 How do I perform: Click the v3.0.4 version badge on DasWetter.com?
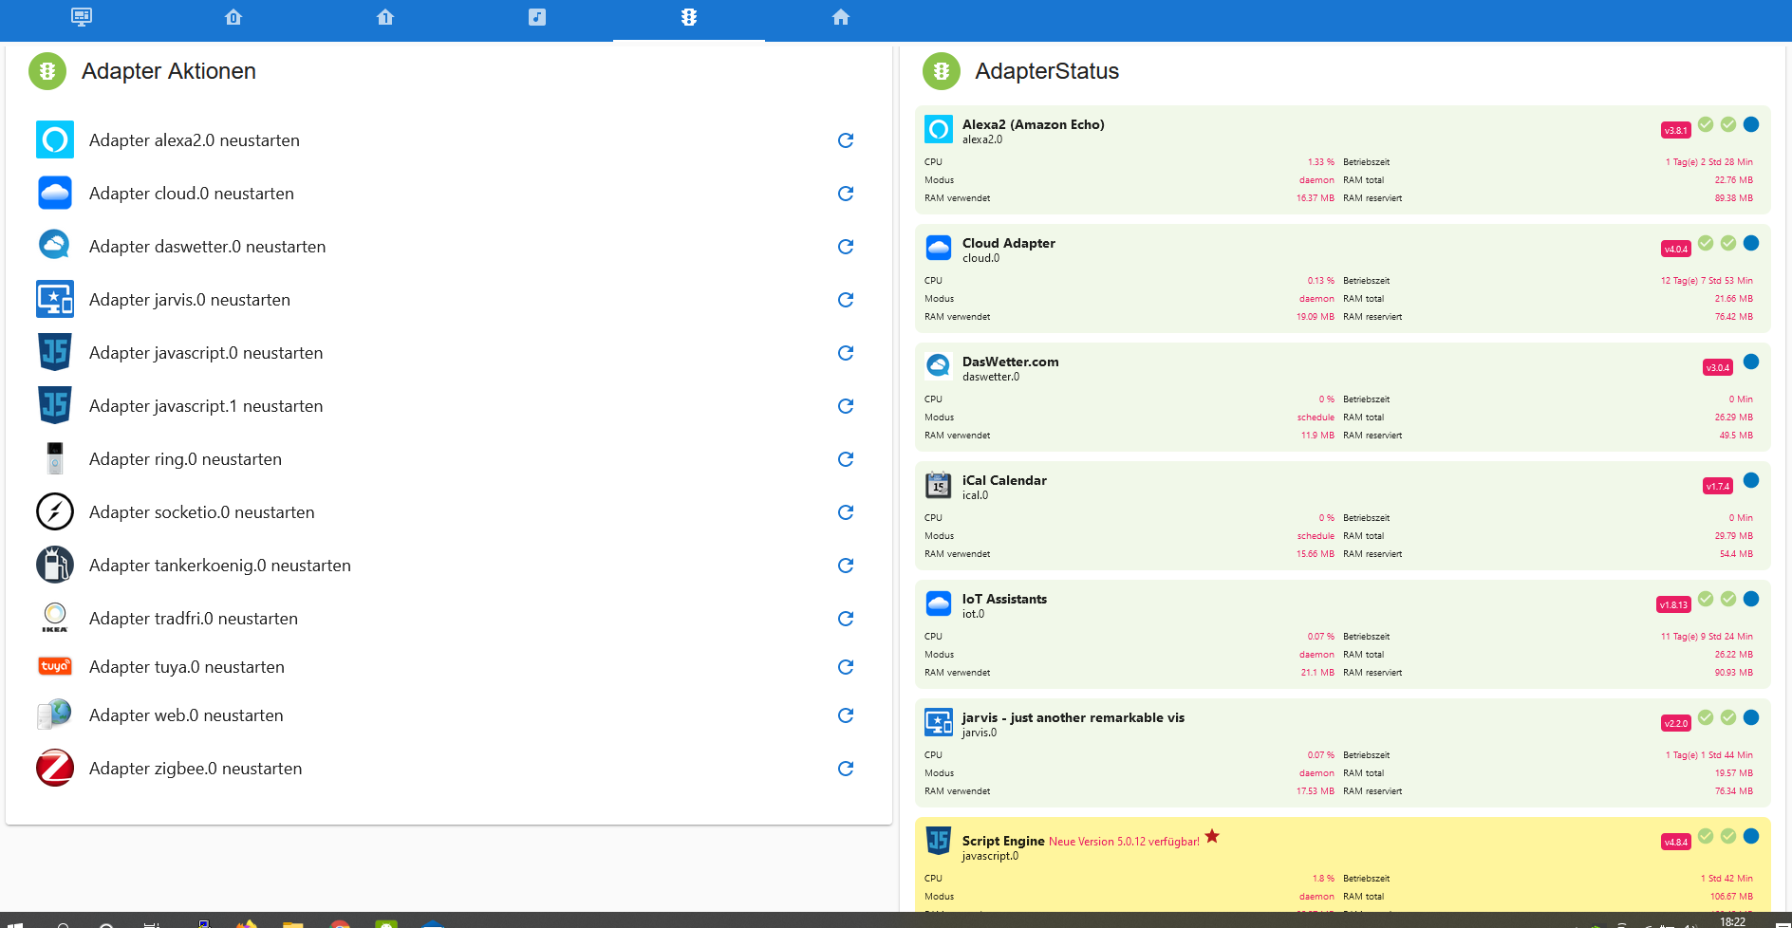pos(1718,368)
